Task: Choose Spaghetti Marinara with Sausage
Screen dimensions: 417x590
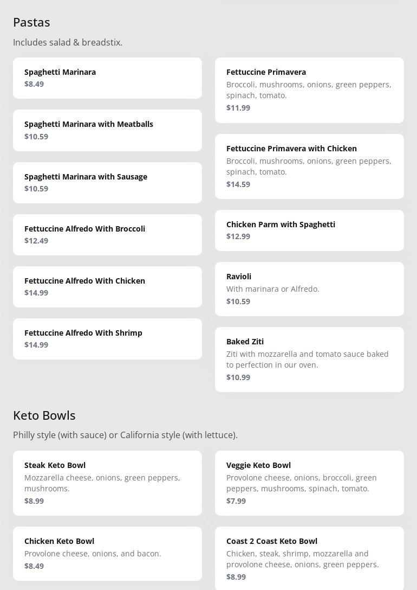Action: click(x=107, y=183)
